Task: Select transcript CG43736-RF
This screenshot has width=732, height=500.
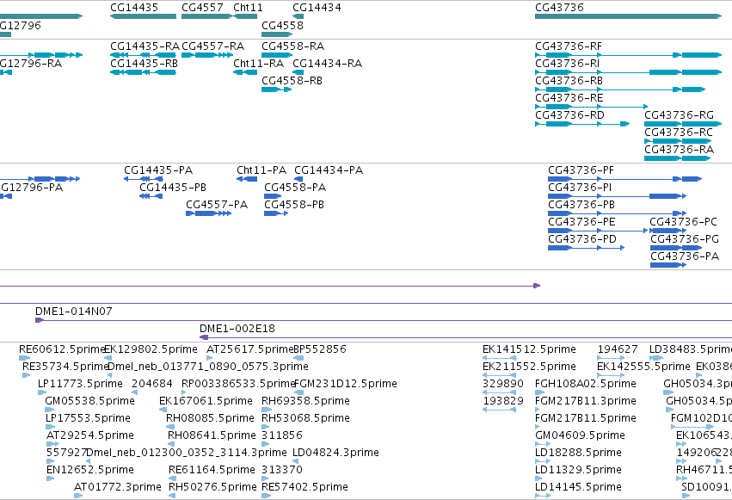Action: (569, 46)
